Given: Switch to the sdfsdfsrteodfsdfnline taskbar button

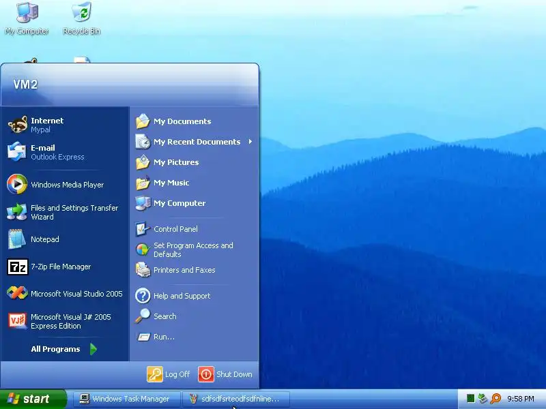Looking at the screenshot, I should tap(236, 399).
